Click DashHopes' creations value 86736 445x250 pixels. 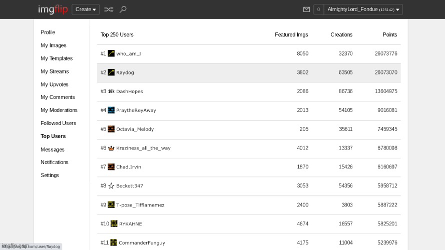345,91
